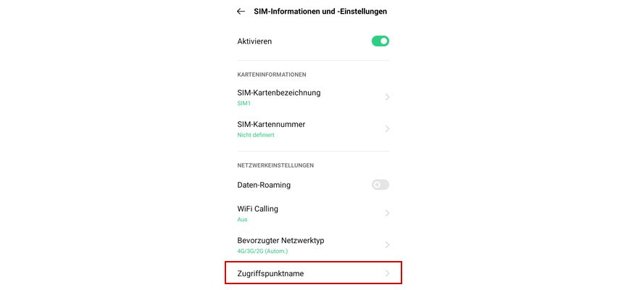Click the "Nicht definiert" value text
637x290 pixels.
pos(256,135)
